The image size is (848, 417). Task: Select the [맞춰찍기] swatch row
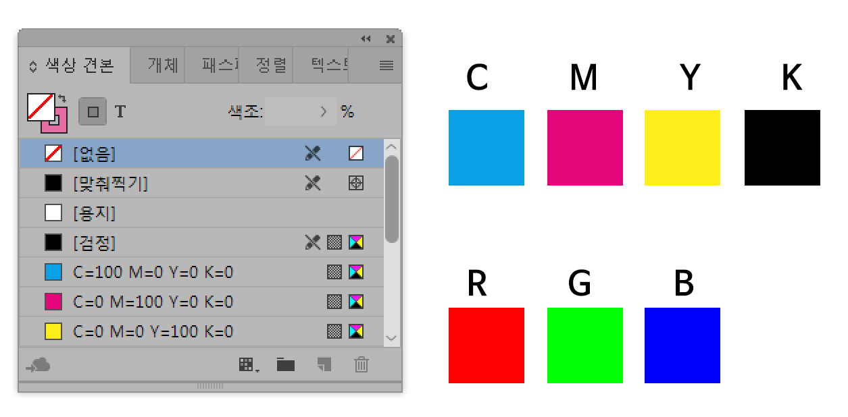click(x=201, y=183)
